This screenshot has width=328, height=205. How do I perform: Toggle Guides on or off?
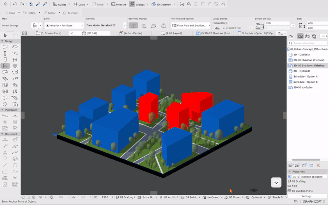pos(60,4)
